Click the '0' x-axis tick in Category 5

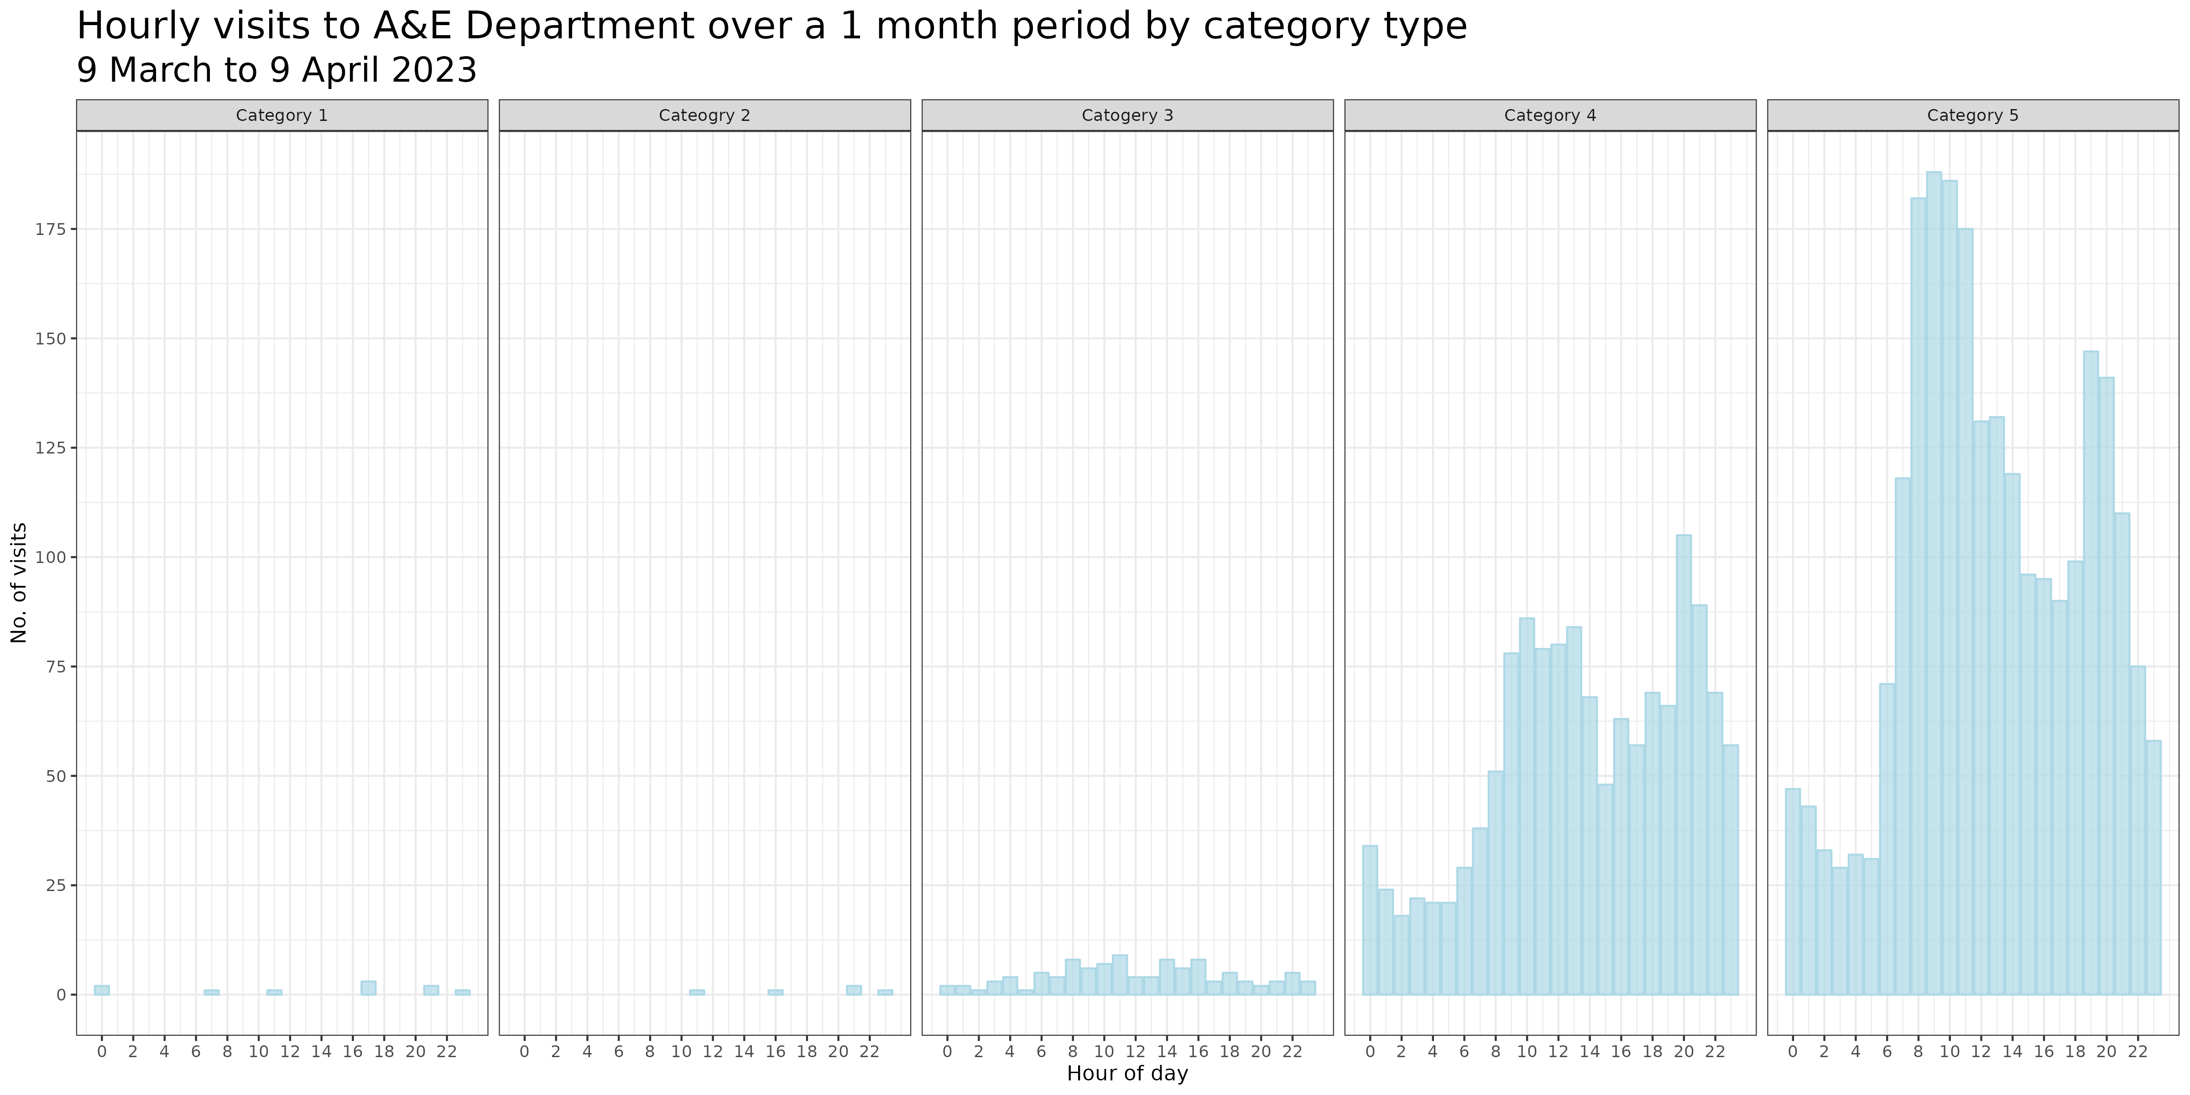(1793, 1052)
